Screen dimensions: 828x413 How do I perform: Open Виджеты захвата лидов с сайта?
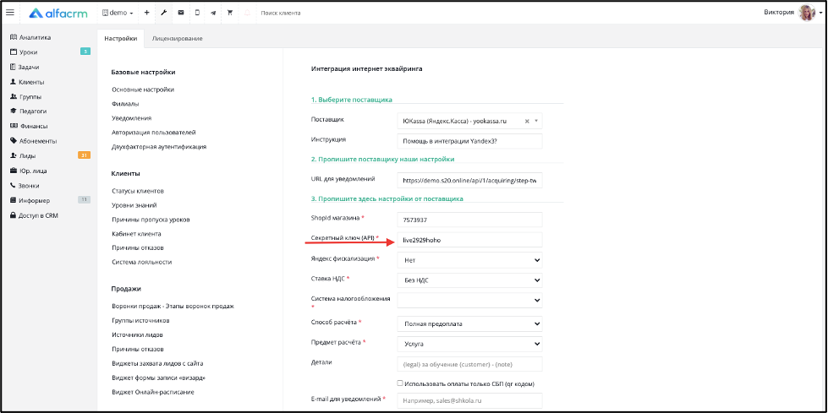pos(157,363)
